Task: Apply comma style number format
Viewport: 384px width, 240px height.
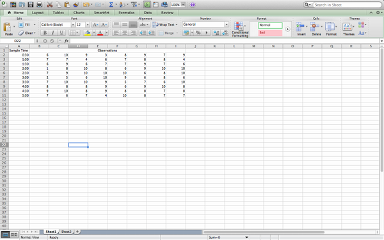Action: (207, 33)
